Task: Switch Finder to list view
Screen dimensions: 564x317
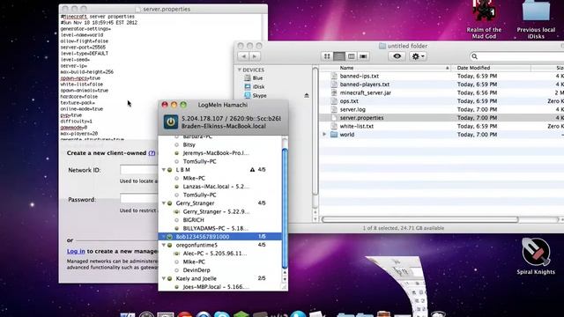Action: [x=338, y=56]
